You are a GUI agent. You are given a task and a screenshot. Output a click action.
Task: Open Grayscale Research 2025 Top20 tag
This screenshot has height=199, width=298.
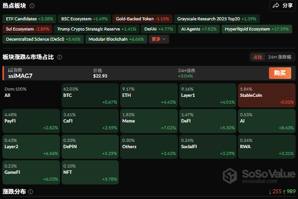217,19
